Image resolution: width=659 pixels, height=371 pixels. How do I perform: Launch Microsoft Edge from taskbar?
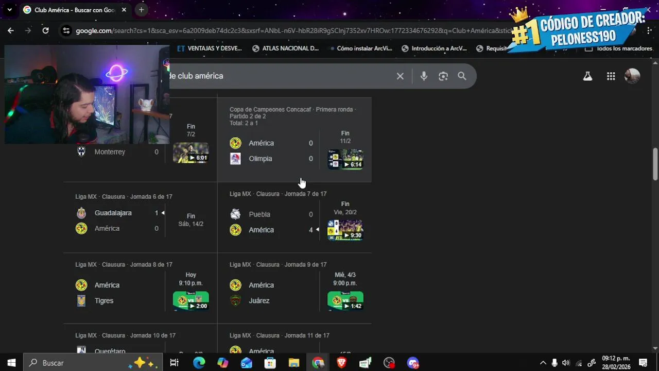pyautogui.click(x=199, y=363)
